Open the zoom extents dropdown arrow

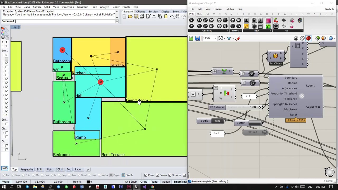pyautogui.click(x=224, y=38)
